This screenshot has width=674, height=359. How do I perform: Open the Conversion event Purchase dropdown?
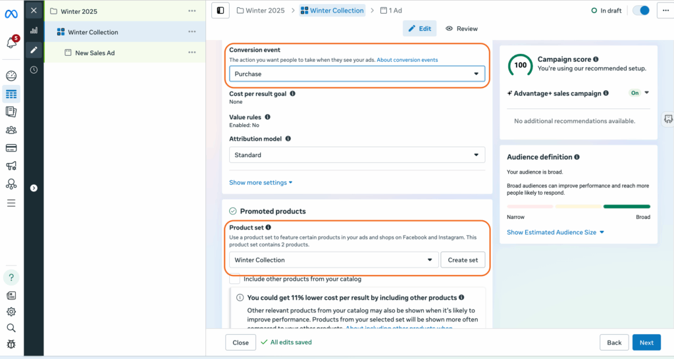(x=357, y=74)
